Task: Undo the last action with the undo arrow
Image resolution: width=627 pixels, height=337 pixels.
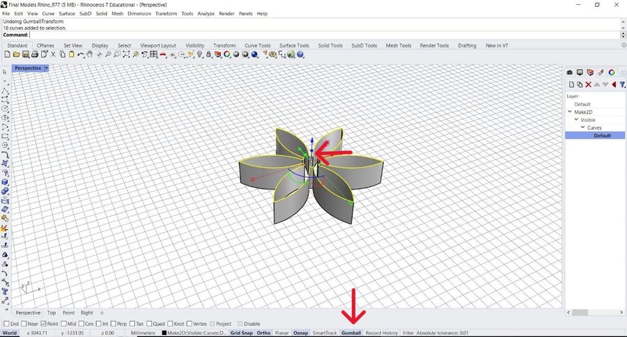Action: click(x=81, y=54)
